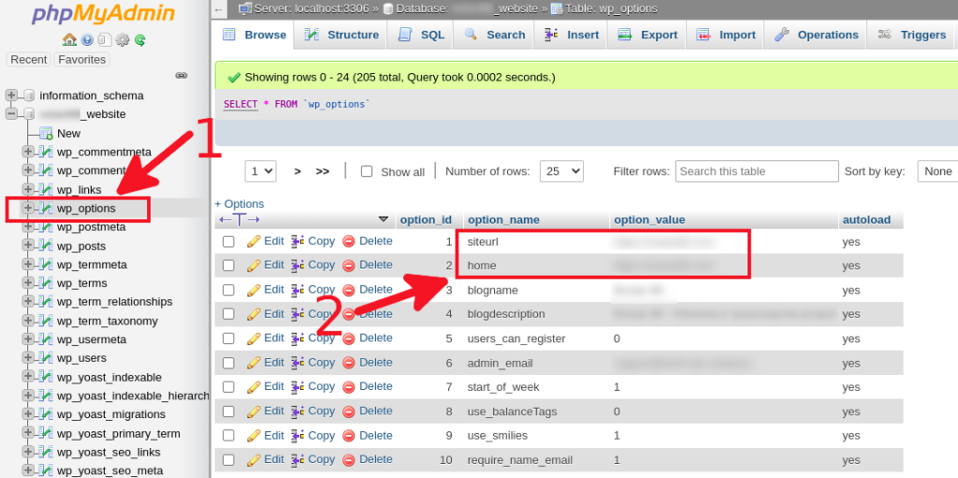Screen dimensions: 958x478
Task: Click the collapse-panel arrow left of the Server breadcrumb
Action: click(219, 9)
